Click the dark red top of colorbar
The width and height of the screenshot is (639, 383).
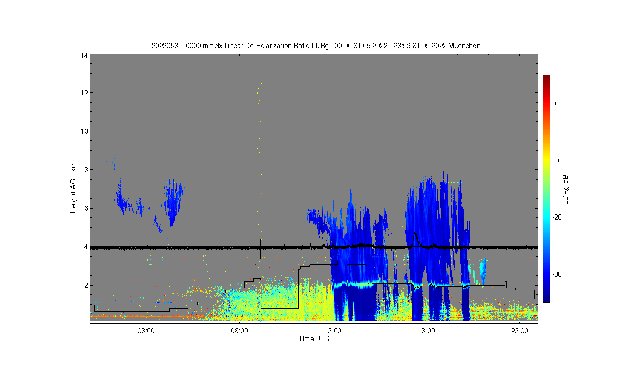point(546,79)
